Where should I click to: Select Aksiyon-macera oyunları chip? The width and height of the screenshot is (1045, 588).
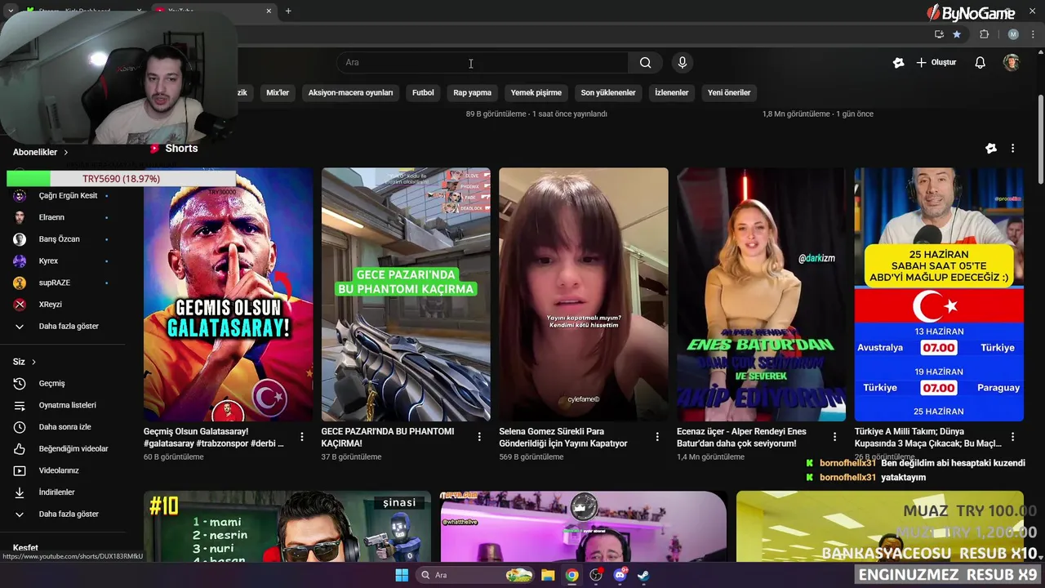click(350, 92)
